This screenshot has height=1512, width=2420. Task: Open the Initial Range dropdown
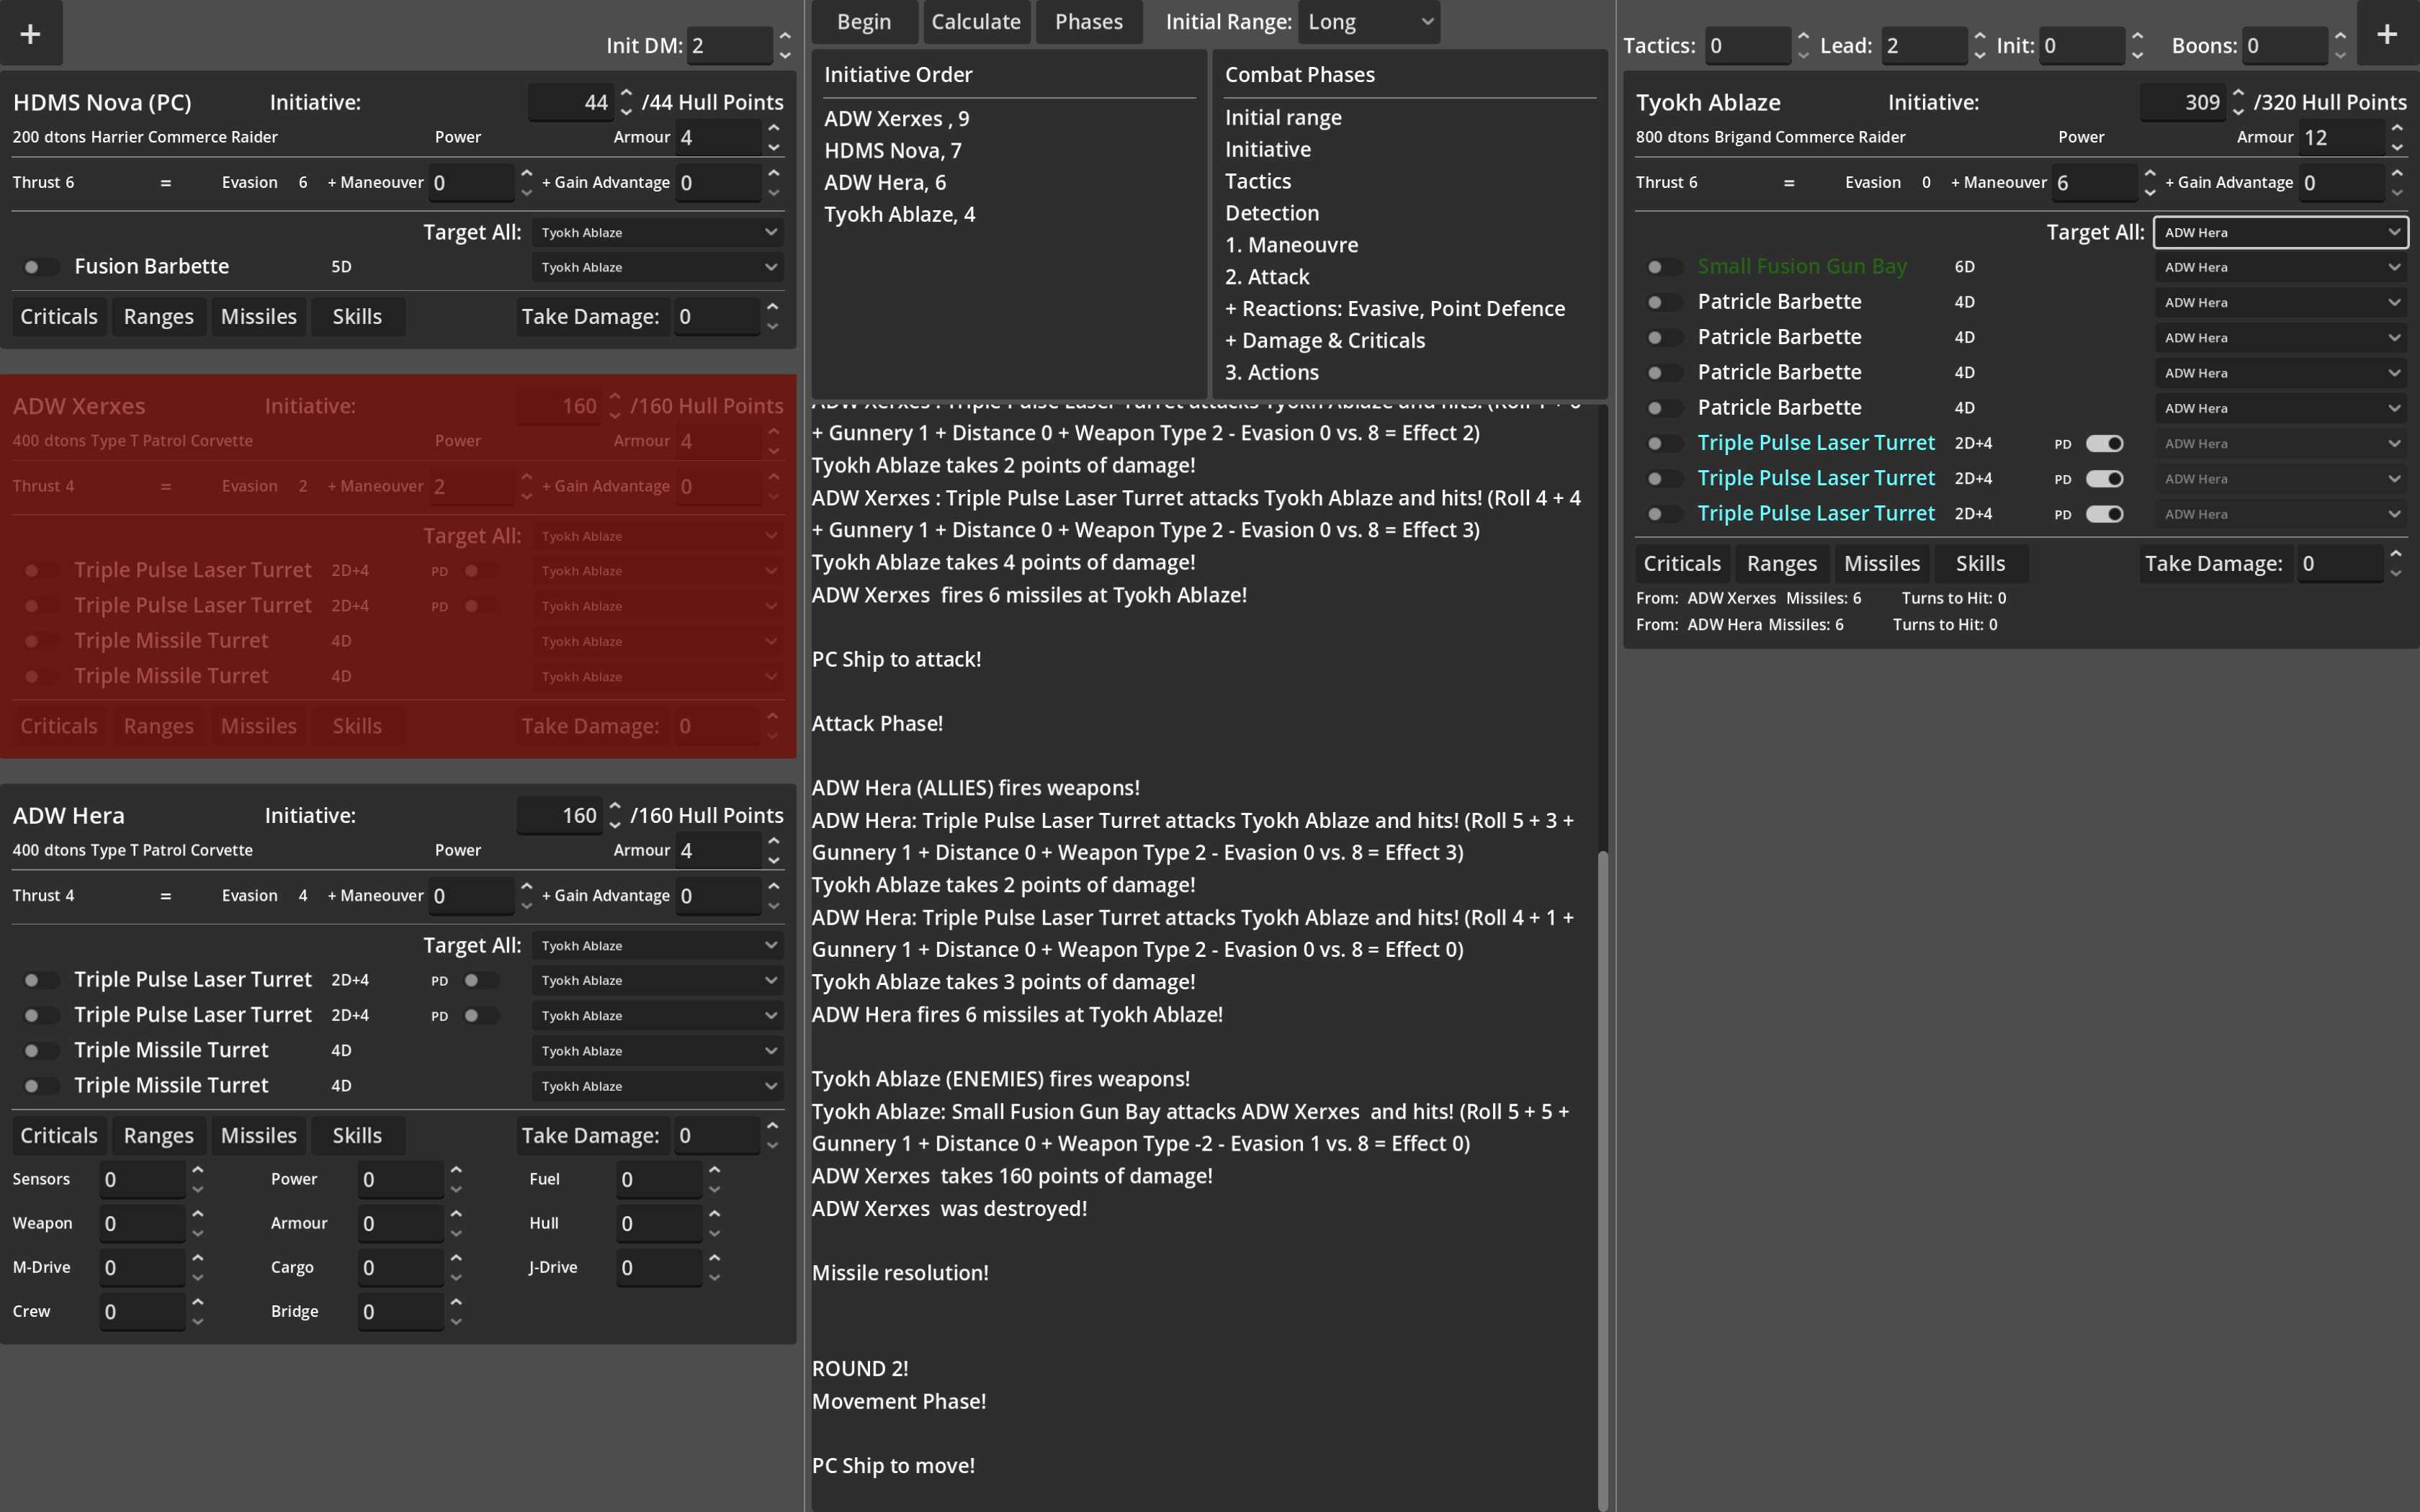(x=1369, y=22)
